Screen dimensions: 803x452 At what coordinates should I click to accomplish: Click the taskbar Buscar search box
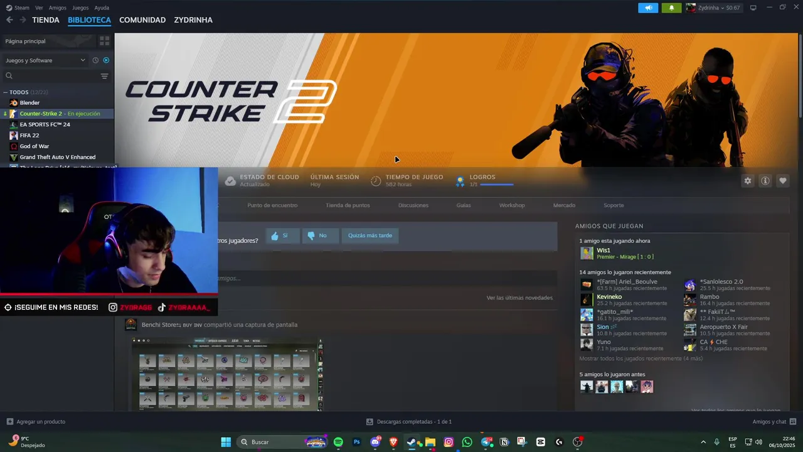[x=282, y=442]
